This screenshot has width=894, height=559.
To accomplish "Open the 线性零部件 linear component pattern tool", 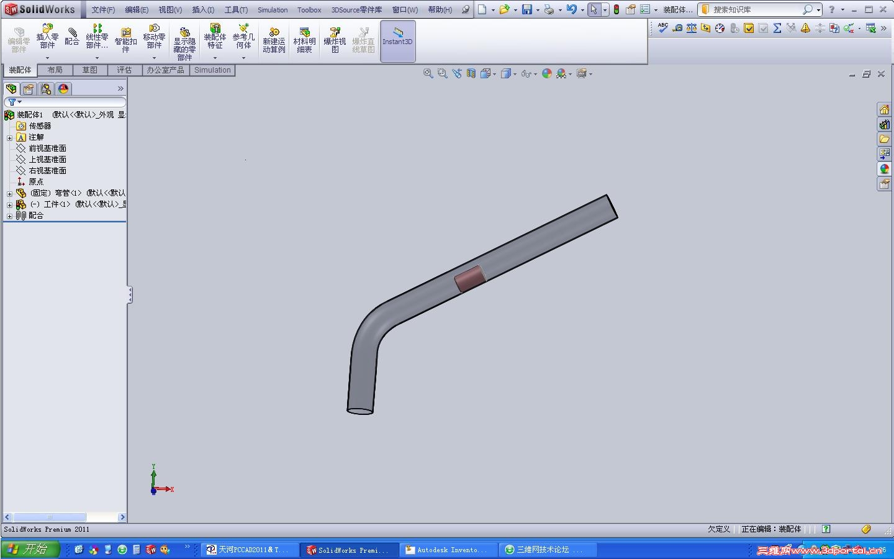I will [x=97, y=37].
